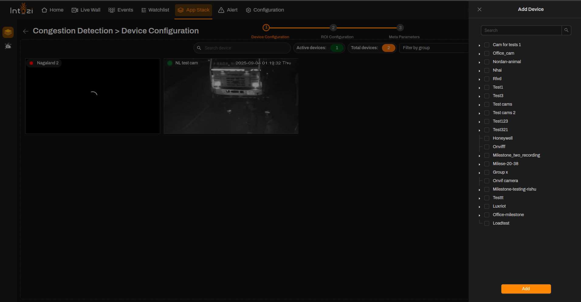Check the Nordan-animal checkbox
581x302 pixels.
pos(487,62)
